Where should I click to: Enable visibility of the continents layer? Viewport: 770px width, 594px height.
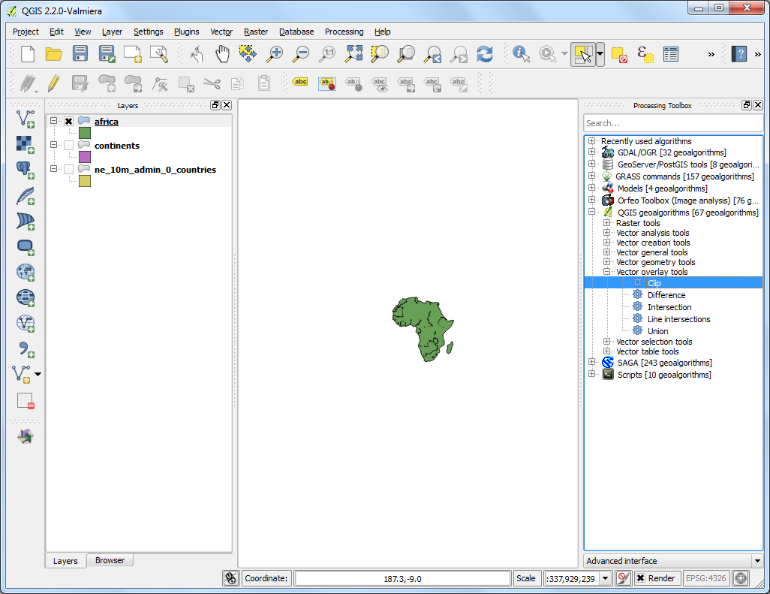coord(69,146)
